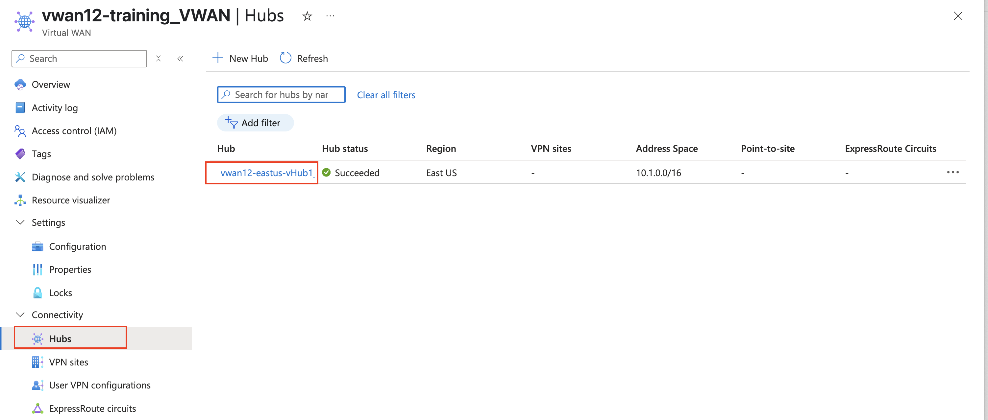Open Diagnose and solve problems

coord(93,177)
